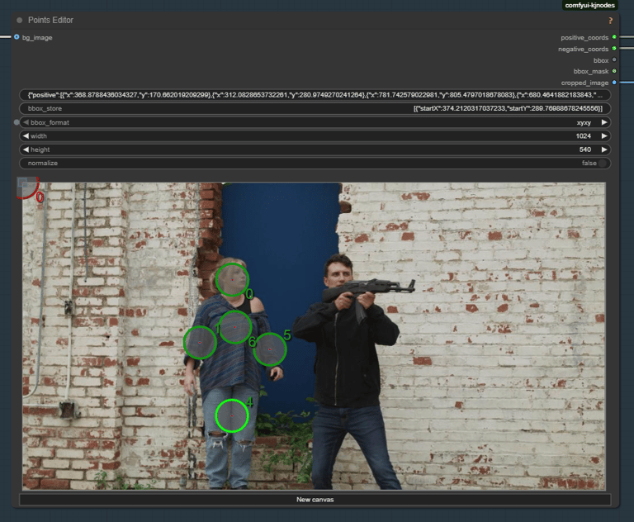Click the bg_image input port
This screenshot has width=634, height=522.
click(17, 37)
